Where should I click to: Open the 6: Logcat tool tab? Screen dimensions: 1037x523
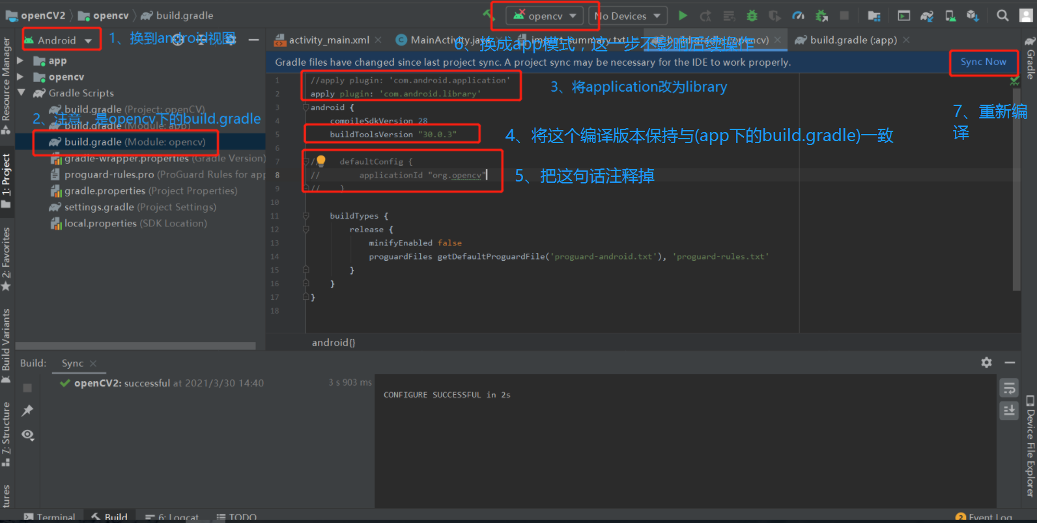click(x=172, y=516)
